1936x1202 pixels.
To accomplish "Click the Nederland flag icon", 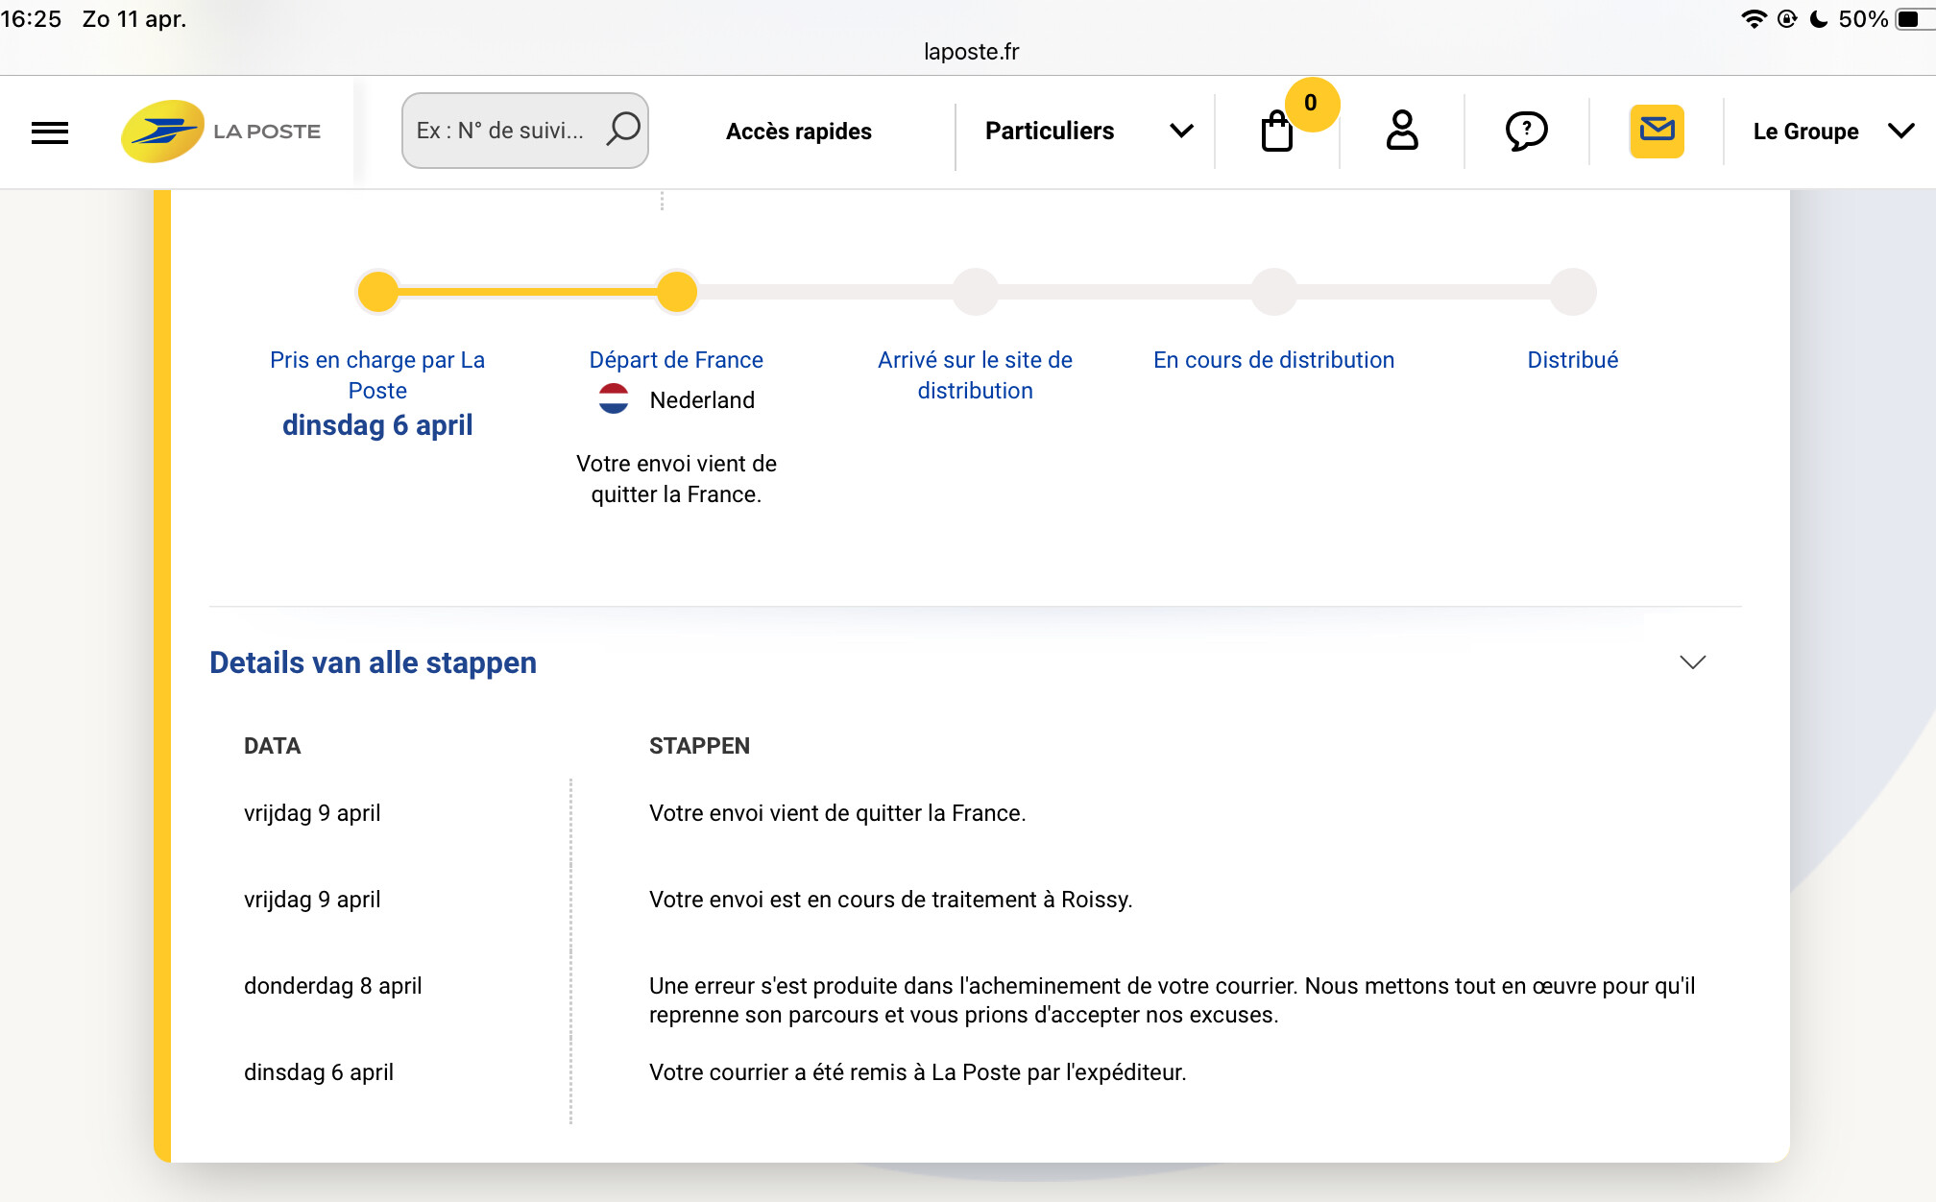I will (614, 399).
